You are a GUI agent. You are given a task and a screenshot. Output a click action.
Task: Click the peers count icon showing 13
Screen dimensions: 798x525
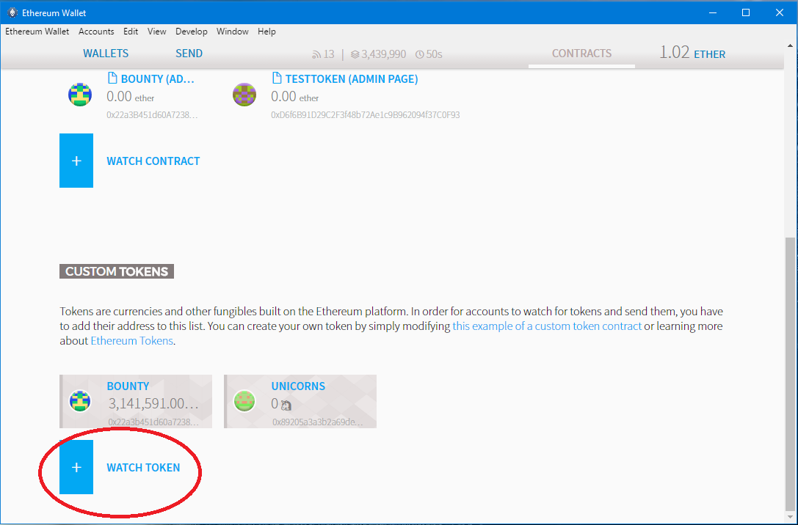pos(316,54)
